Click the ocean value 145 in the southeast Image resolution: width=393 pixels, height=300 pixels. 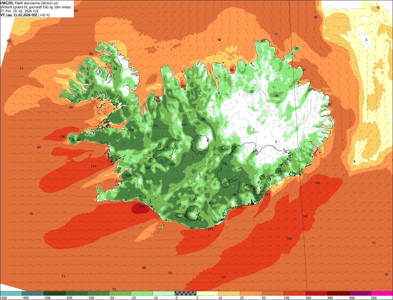[x=305, y=217]
